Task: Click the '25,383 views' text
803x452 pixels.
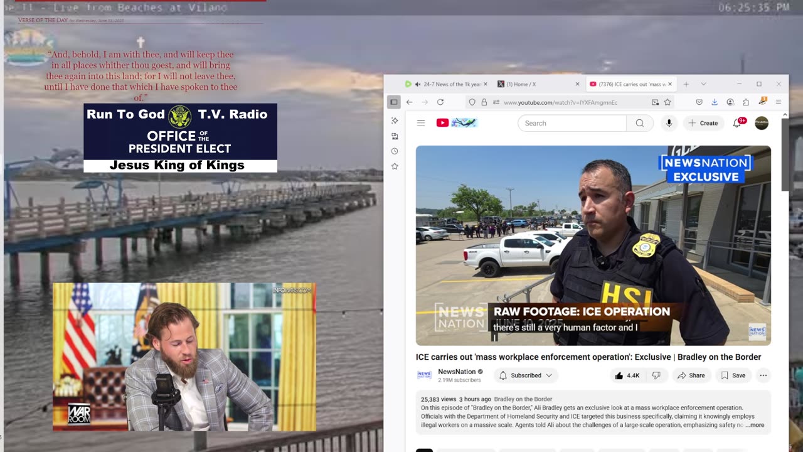Action: 439,399
